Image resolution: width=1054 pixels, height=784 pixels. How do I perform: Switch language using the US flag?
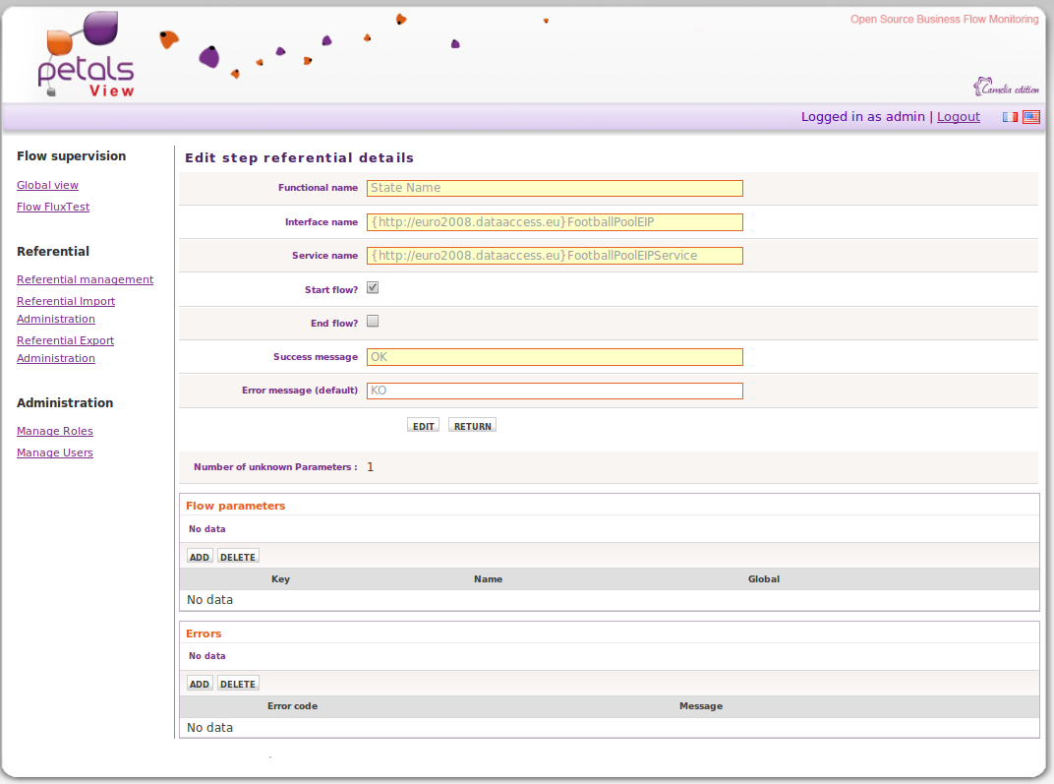[x=1030, y=117]
